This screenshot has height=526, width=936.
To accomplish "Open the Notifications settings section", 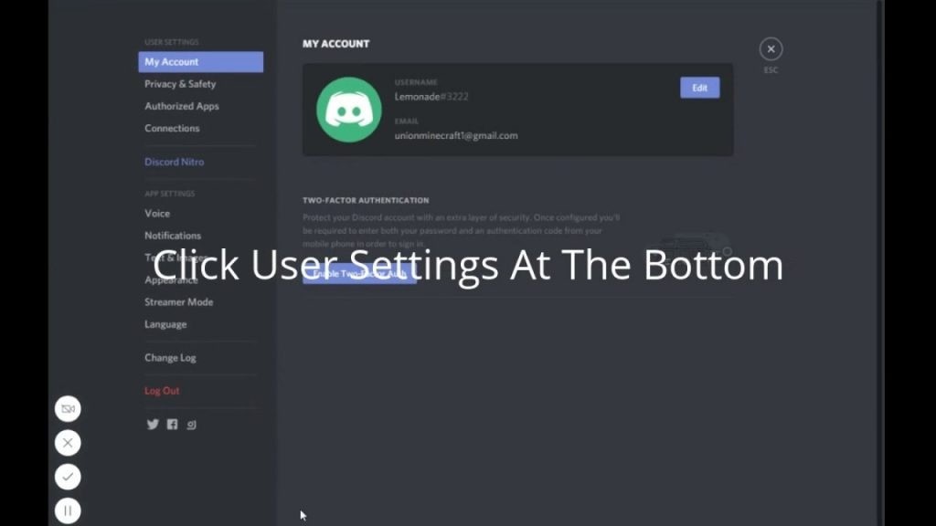I will pos(172,235).
